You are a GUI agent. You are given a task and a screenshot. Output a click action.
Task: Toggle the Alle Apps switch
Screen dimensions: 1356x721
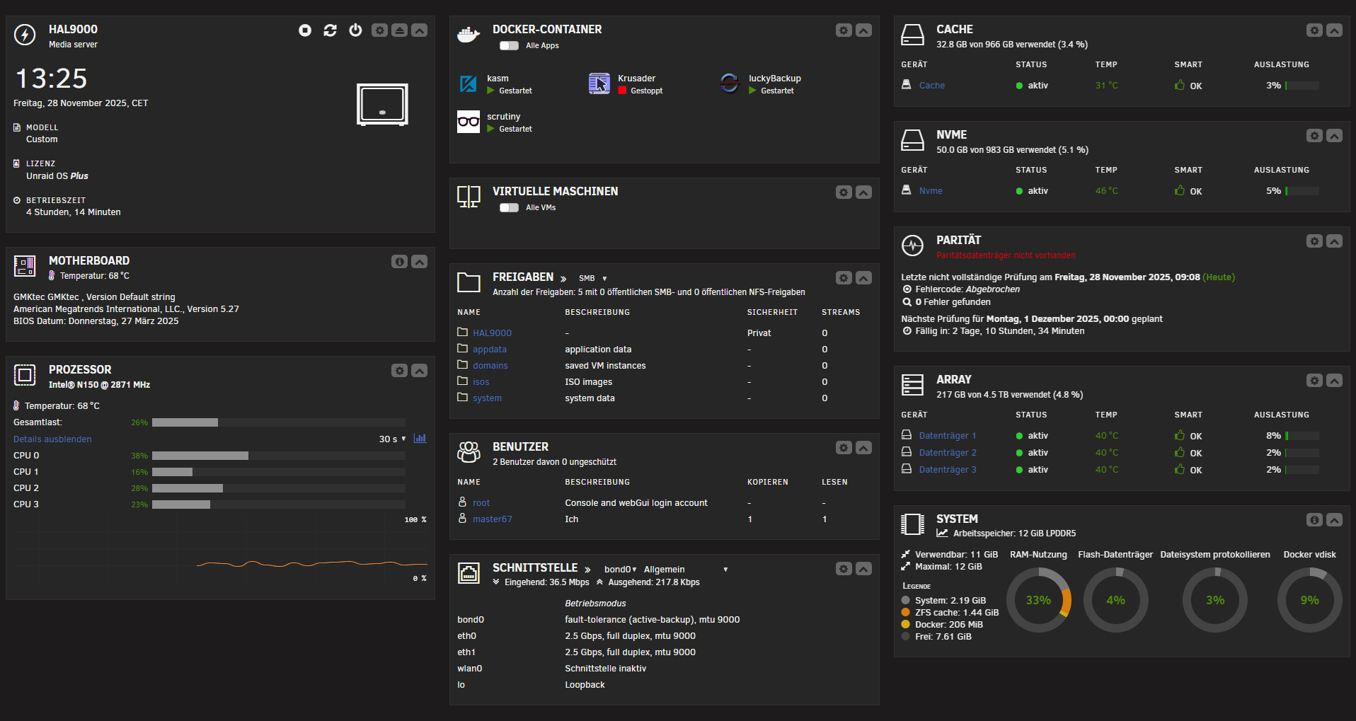click(x=509, y=46)
